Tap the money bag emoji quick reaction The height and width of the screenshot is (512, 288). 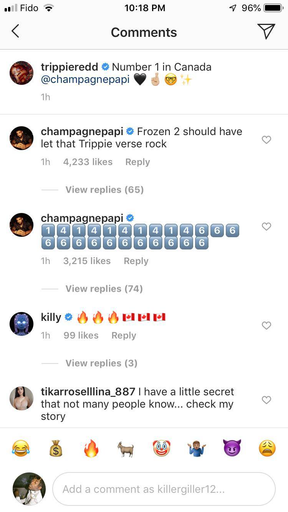56,448
